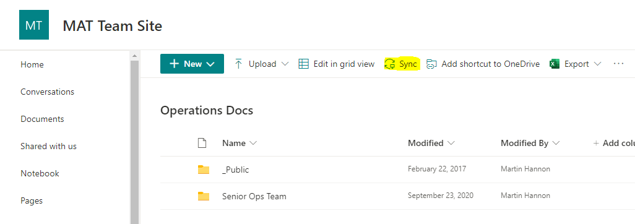
Task: Click Add column header
Action: 614,143
